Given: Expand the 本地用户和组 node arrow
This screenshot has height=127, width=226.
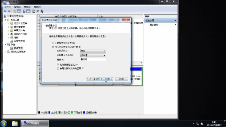Looking at the screenshot, I should (x=8, y=34).
